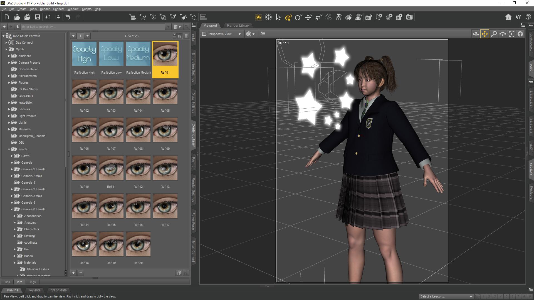Click the Ref 08 eye reflection thumbnail
The height and width of the screenshot is (300, 534).
pos(138,130)
